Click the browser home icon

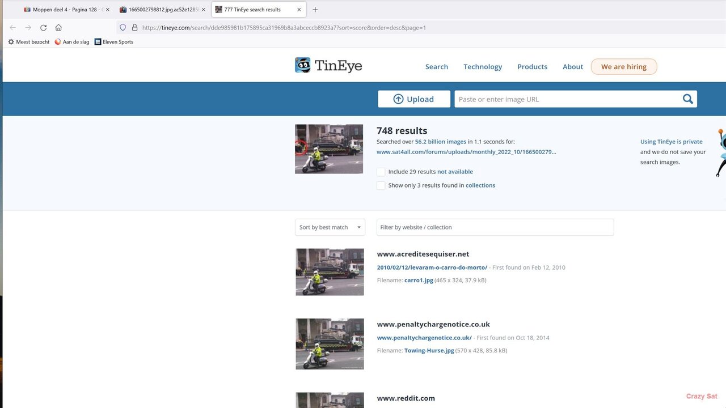click(x=58, y=27)
